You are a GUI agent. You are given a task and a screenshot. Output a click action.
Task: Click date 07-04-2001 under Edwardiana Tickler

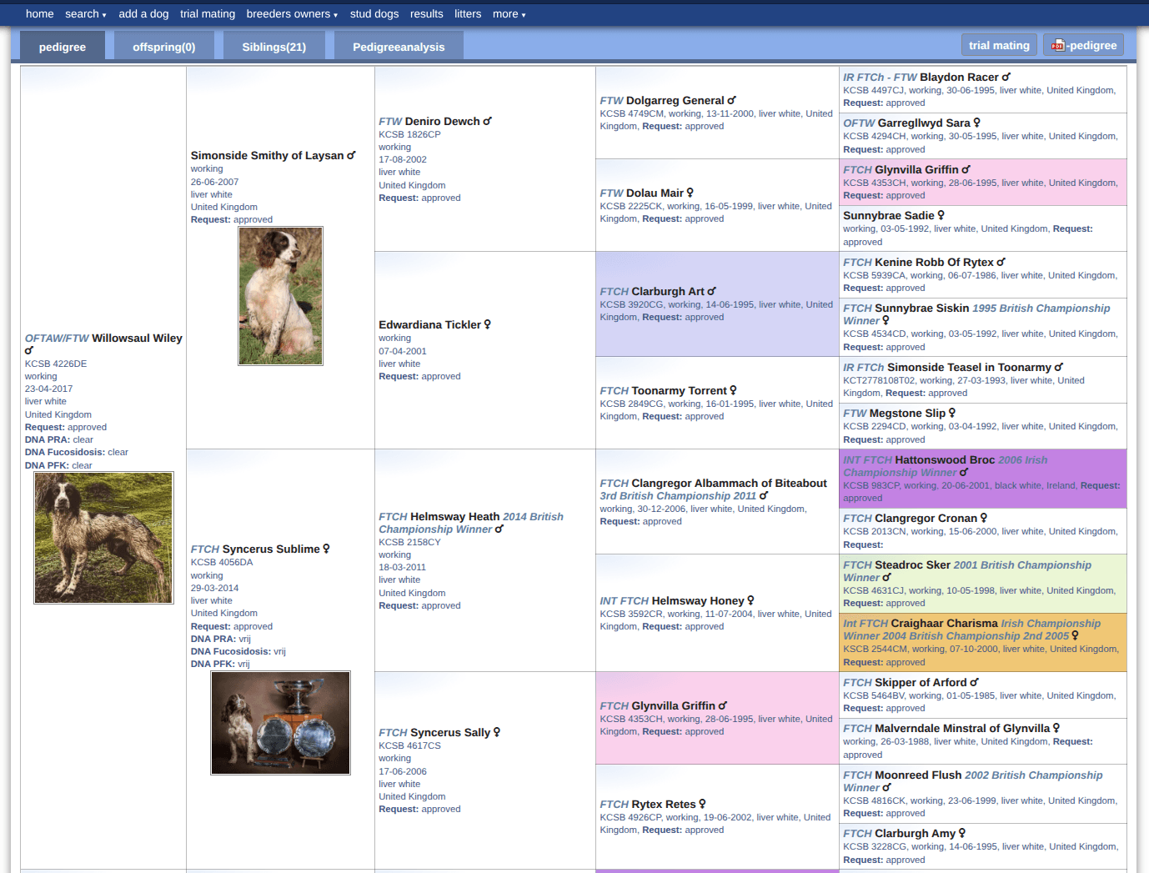403,351
